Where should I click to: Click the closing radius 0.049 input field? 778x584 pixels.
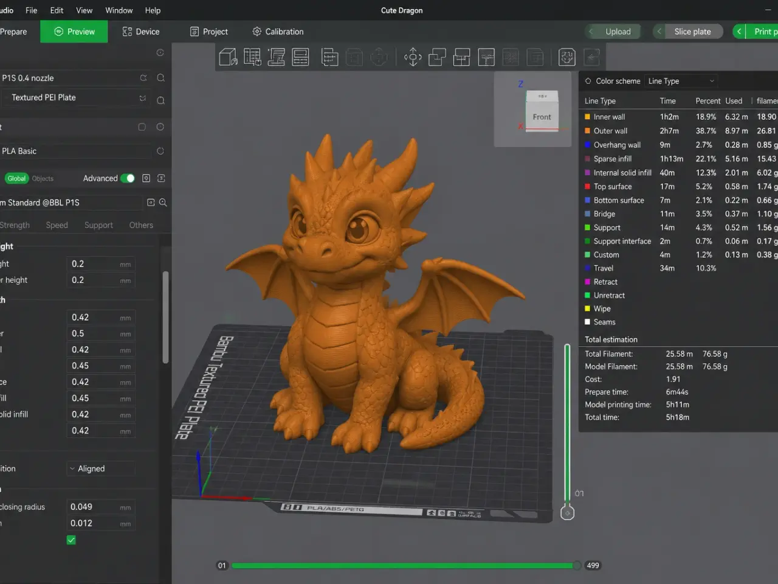coord(101,507)
